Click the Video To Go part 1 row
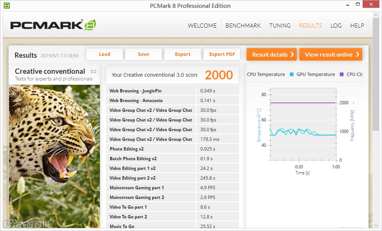Screen dimensions: 382x231 point(172,207)
